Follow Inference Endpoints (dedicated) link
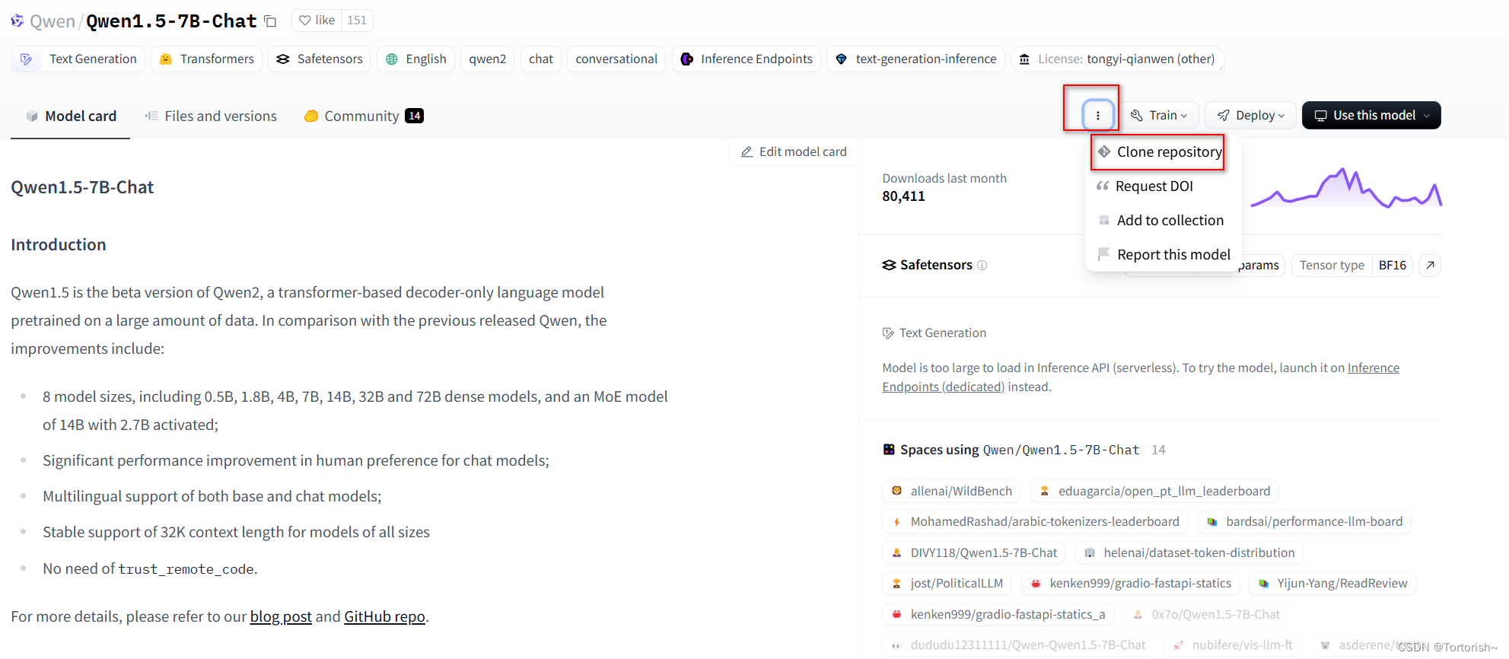 pyautogui.click(x=1141, y=377)
